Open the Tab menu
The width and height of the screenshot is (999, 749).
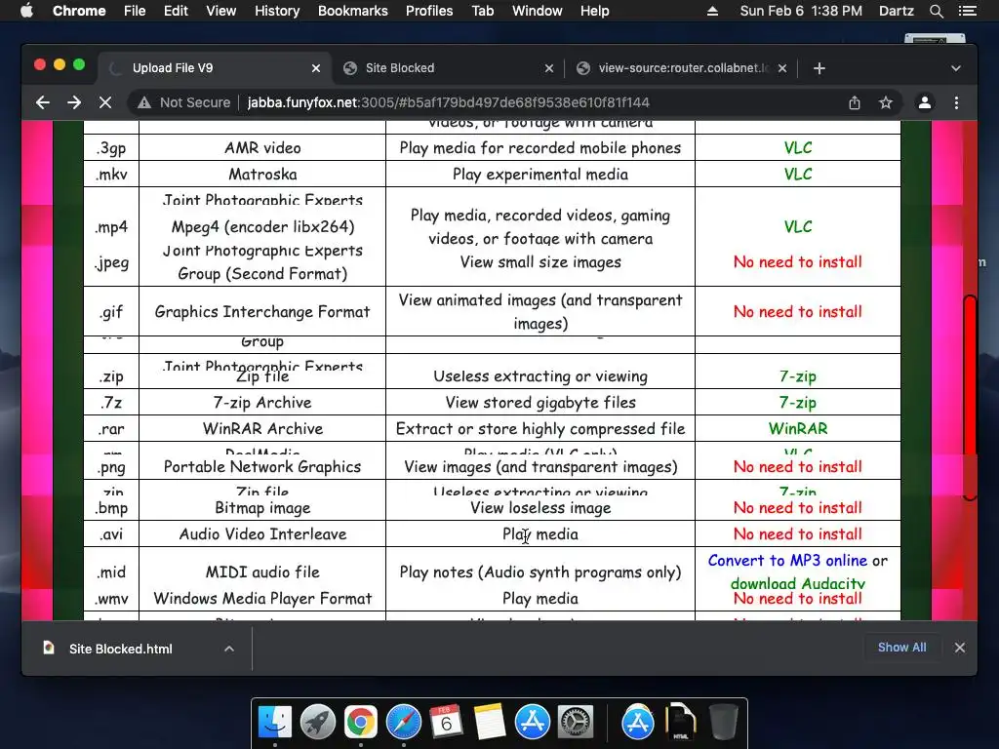[x=482, y=11]
